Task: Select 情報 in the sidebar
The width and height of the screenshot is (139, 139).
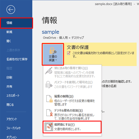Action: [x=16, y=23]
